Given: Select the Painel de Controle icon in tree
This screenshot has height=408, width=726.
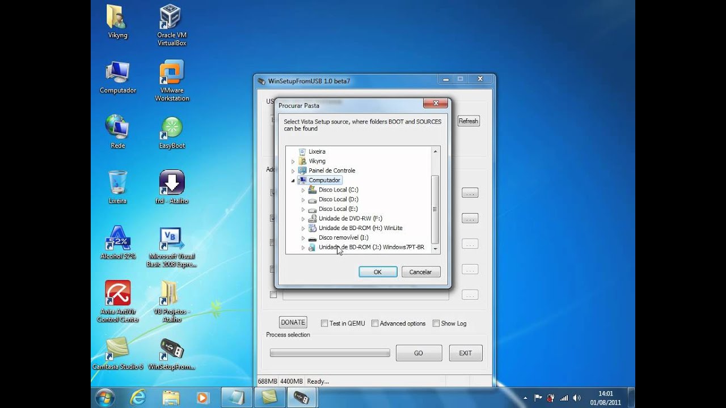Looking at the screenshot, I should [x=302, y=171].
